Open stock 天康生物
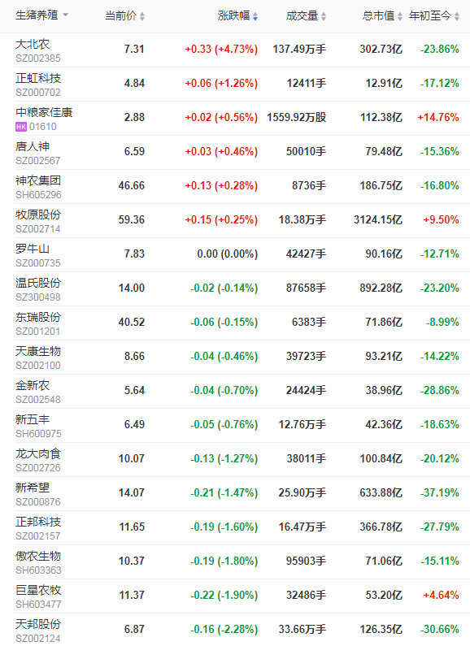Screen dimensions: 470x646 point(38,351)
